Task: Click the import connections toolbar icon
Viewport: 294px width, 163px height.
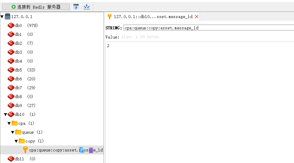Action: click(x=87, y=7)
